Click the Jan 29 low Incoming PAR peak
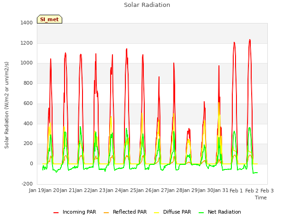The height and width of the screenshot is (221, 295). click(189, 129)
